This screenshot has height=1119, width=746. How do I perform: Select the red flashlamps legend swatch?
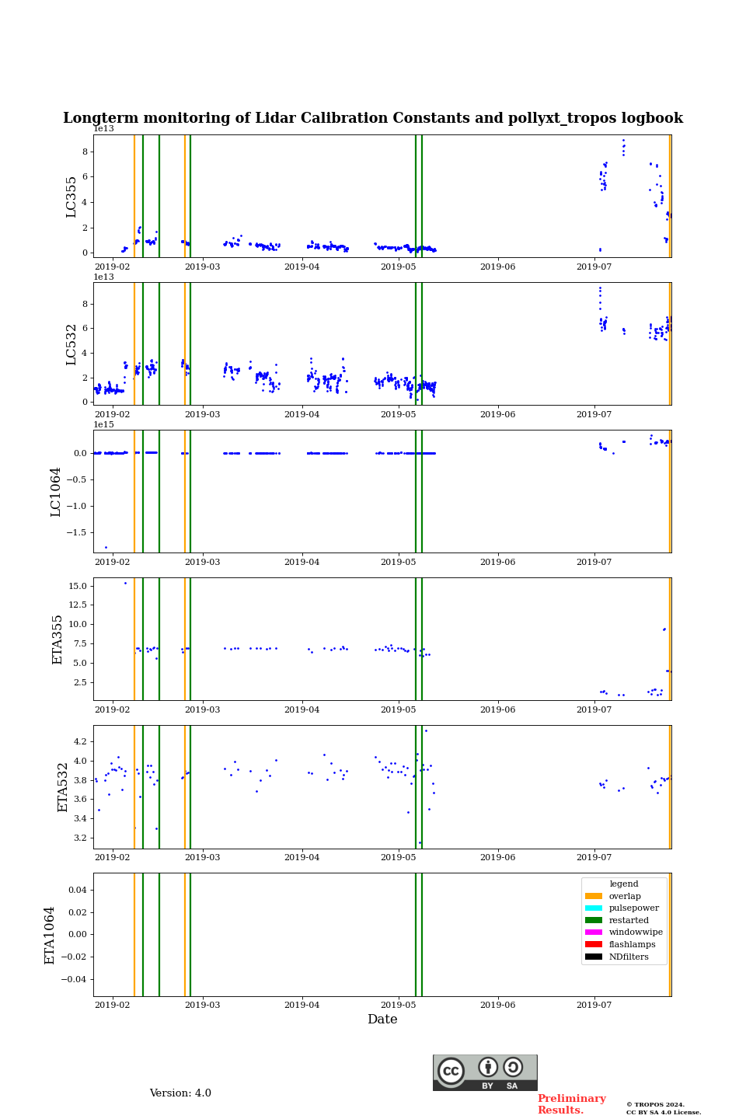[x=594, y=945]
